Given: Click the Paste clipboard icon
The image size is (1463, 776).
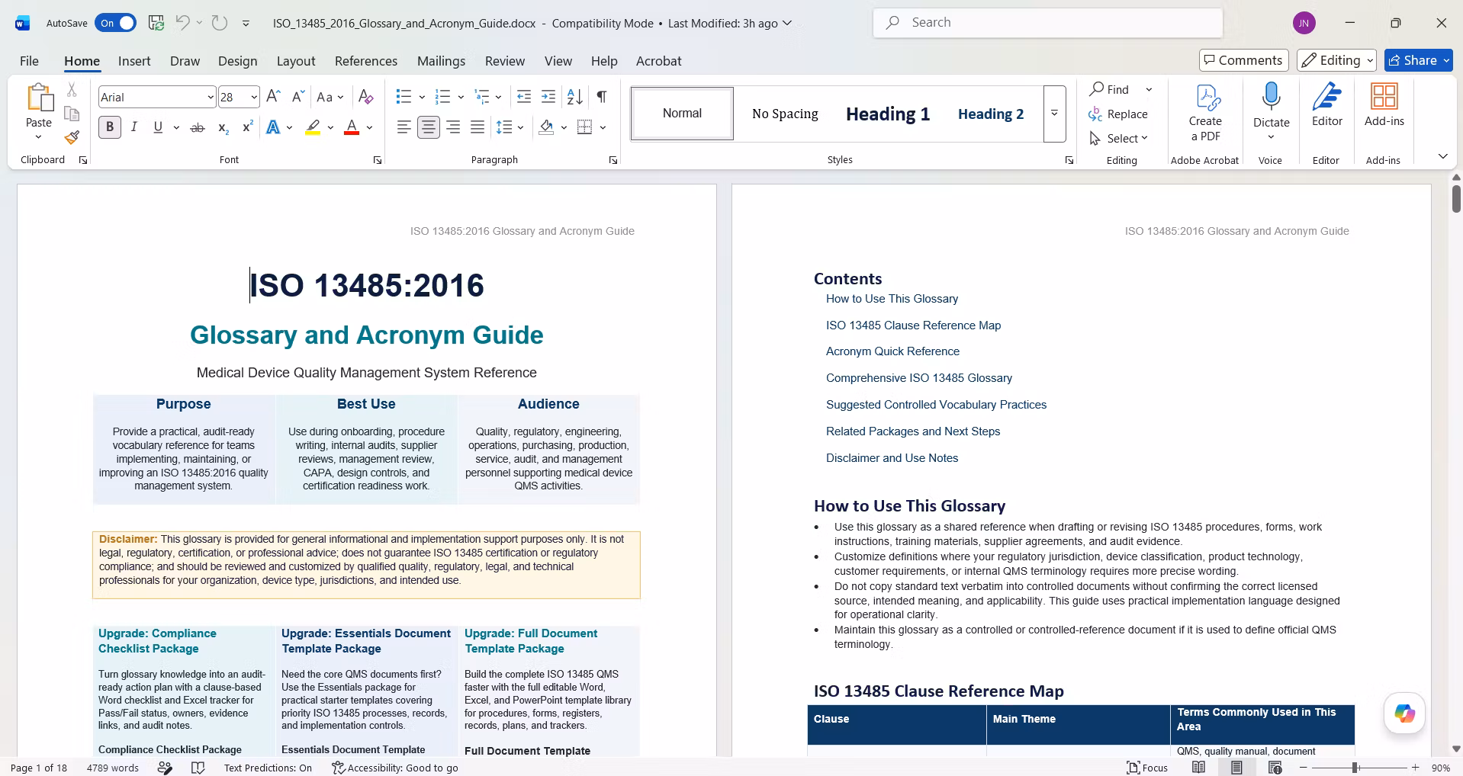Looking at the screenshot, I should pyautogui.click(x=39, y=98).
